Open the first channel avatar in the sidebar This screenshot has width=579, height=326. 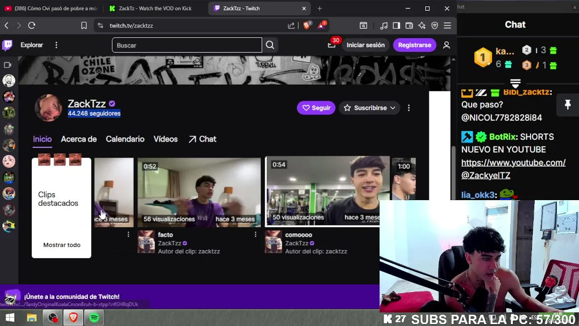click(x=9, y=81)
